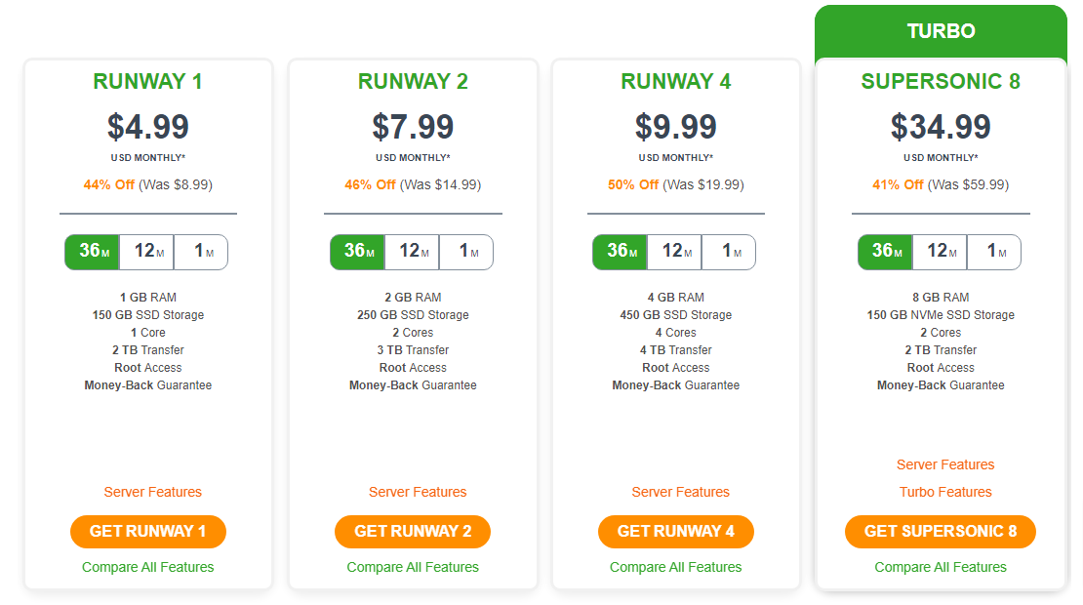The image size is (1083, 605).
Task: Expand Server Features under Runway 1
Action: (x=152, y=492)
